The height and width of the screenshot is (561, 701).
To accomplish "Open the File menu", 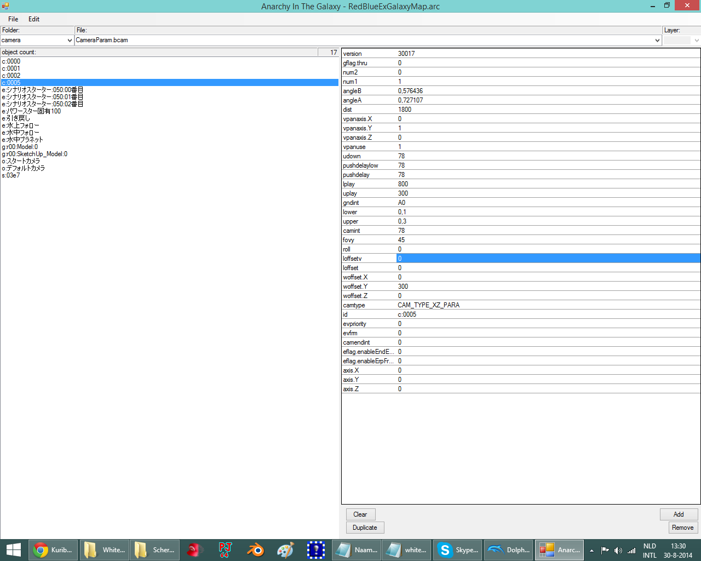I will tap(13, 19).
